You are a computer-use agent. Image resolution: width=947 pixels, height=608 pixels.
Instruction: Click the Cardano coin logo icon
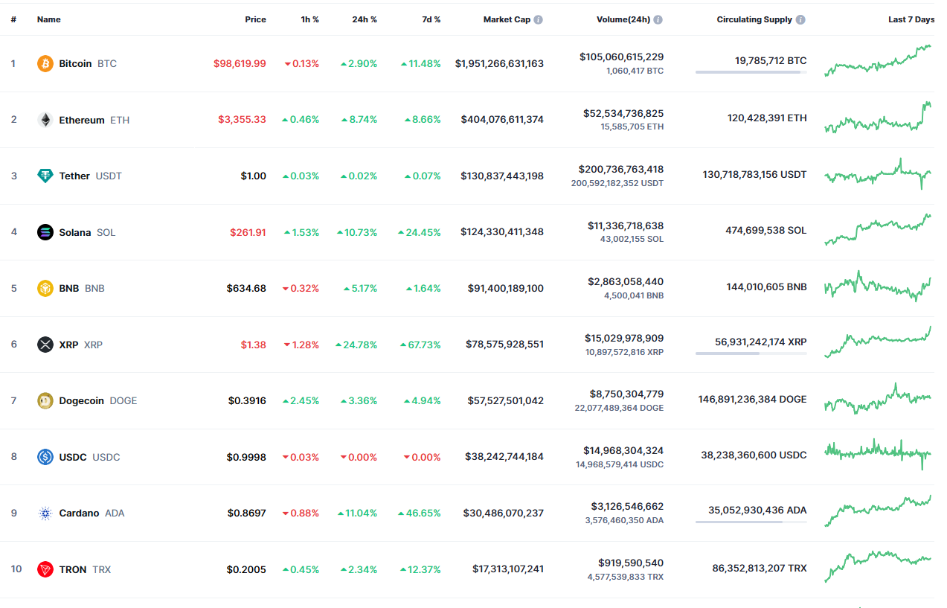click(45, 513)
